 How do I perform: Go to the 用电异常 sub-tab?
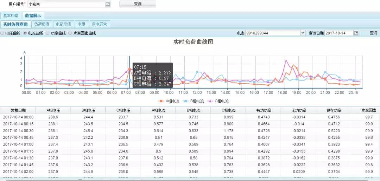pos(100,24)
